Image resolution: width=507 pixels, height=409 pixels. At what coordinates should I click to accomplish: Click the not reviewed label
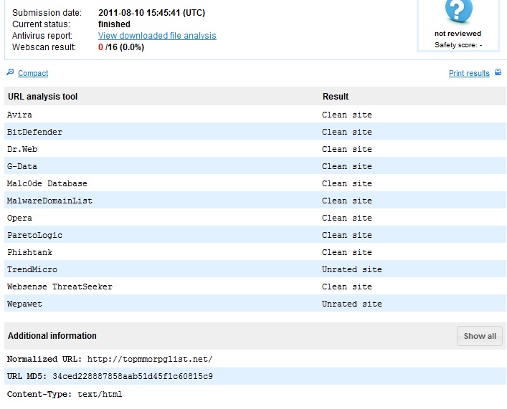pyautogui.click(x=458, y=34)
